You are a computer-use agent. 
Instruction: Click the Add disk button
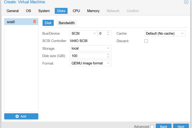coord(21,116)
